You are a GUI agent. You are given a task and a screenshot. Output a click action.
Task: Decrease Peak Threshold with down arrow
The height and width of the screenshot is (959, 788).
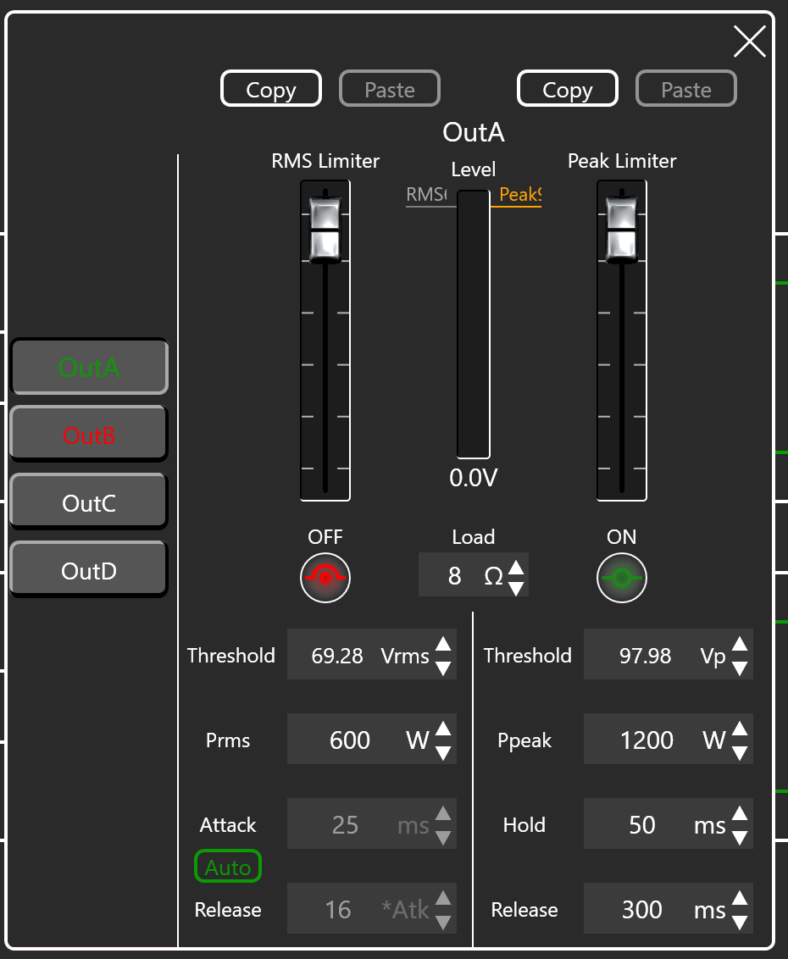(739, 668)
